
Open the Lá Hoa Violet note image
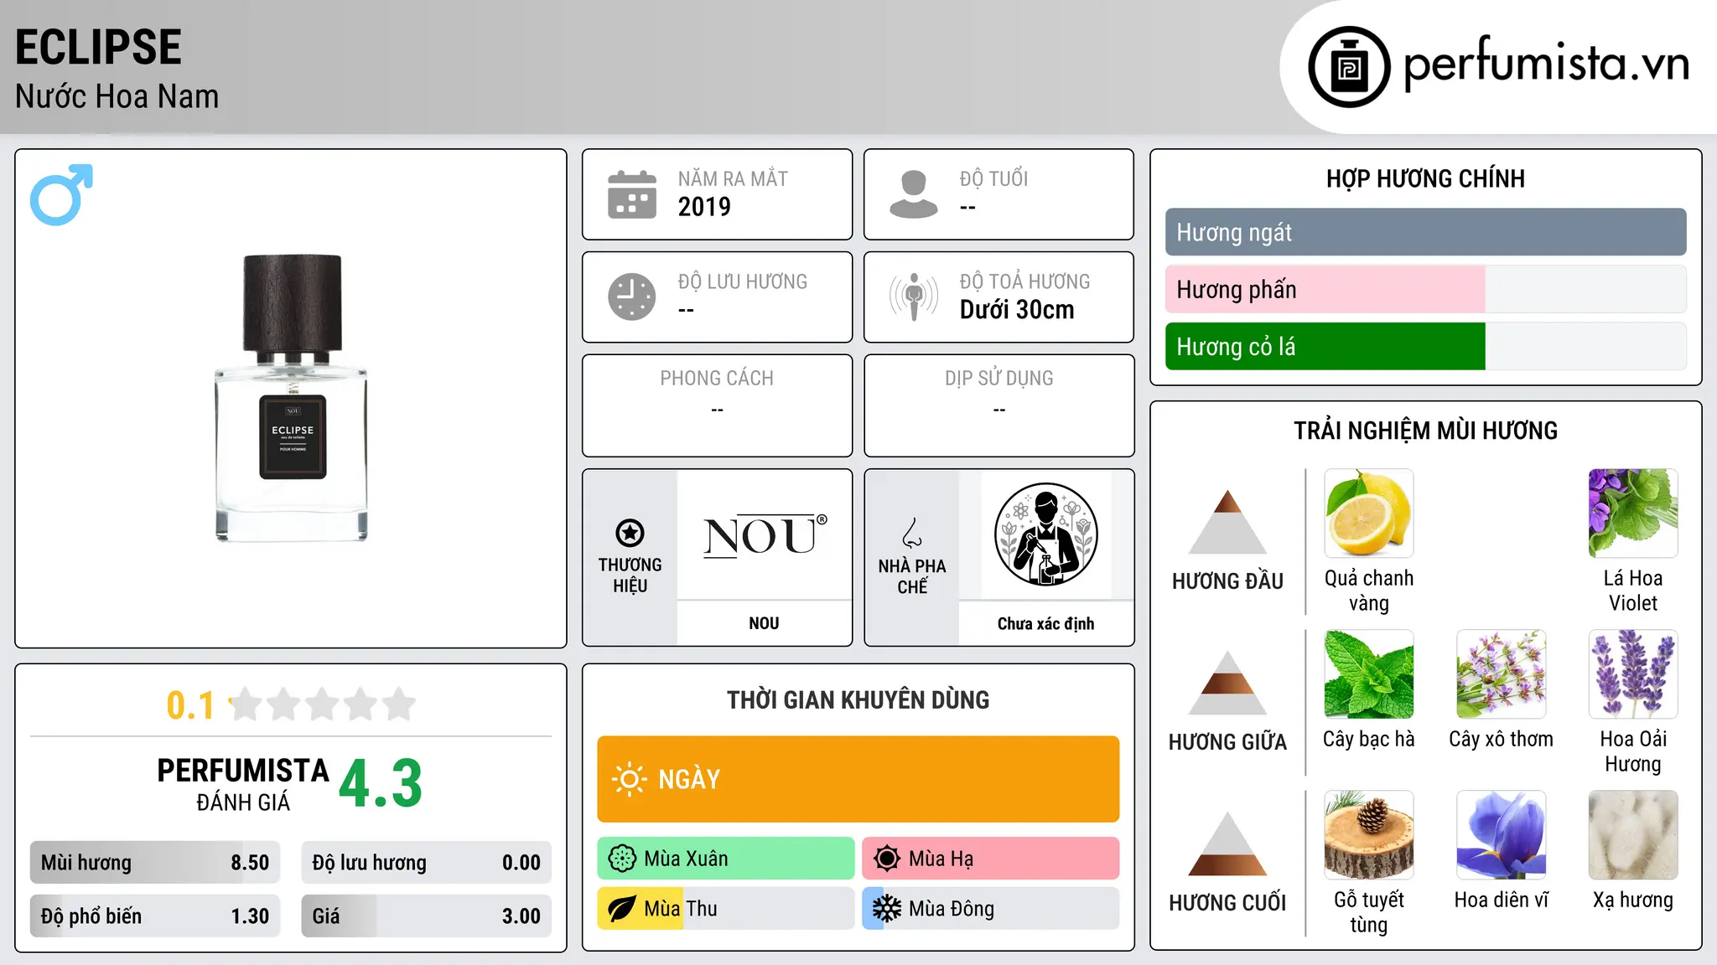pos(1633,513)
